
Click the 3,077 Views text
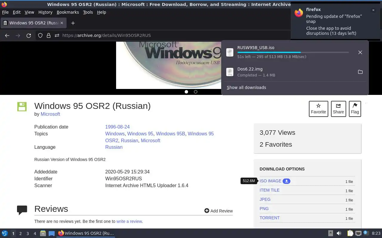(277, 133)
